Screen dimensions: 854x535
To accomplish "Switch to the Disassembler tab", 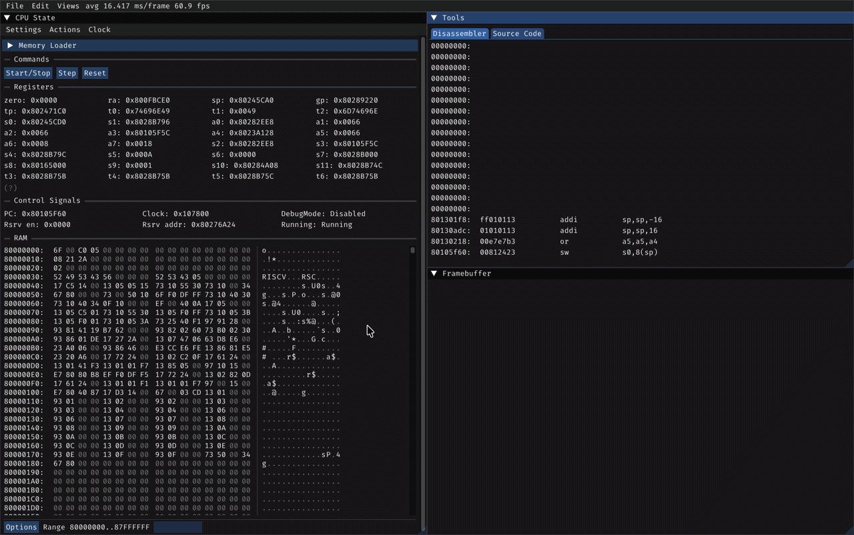I will (459, 33).
